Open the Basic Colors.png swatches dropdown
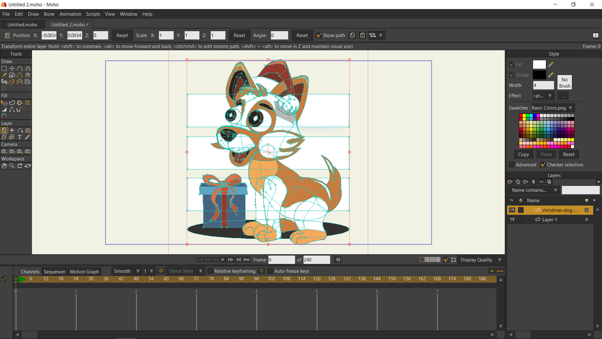Viewport: 602px width, 339px height. (x=553, y=108)
